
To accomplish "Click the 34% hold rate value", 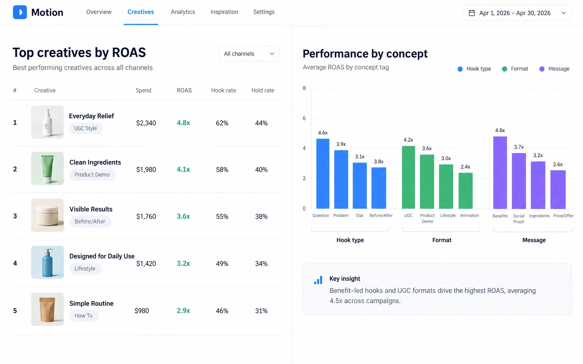I will 261,264.
